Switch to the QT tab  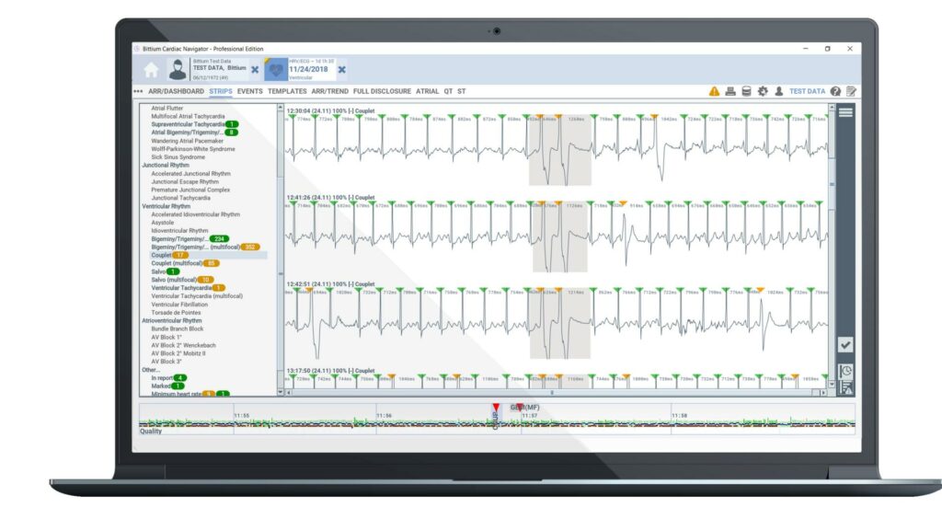point(448,91)
